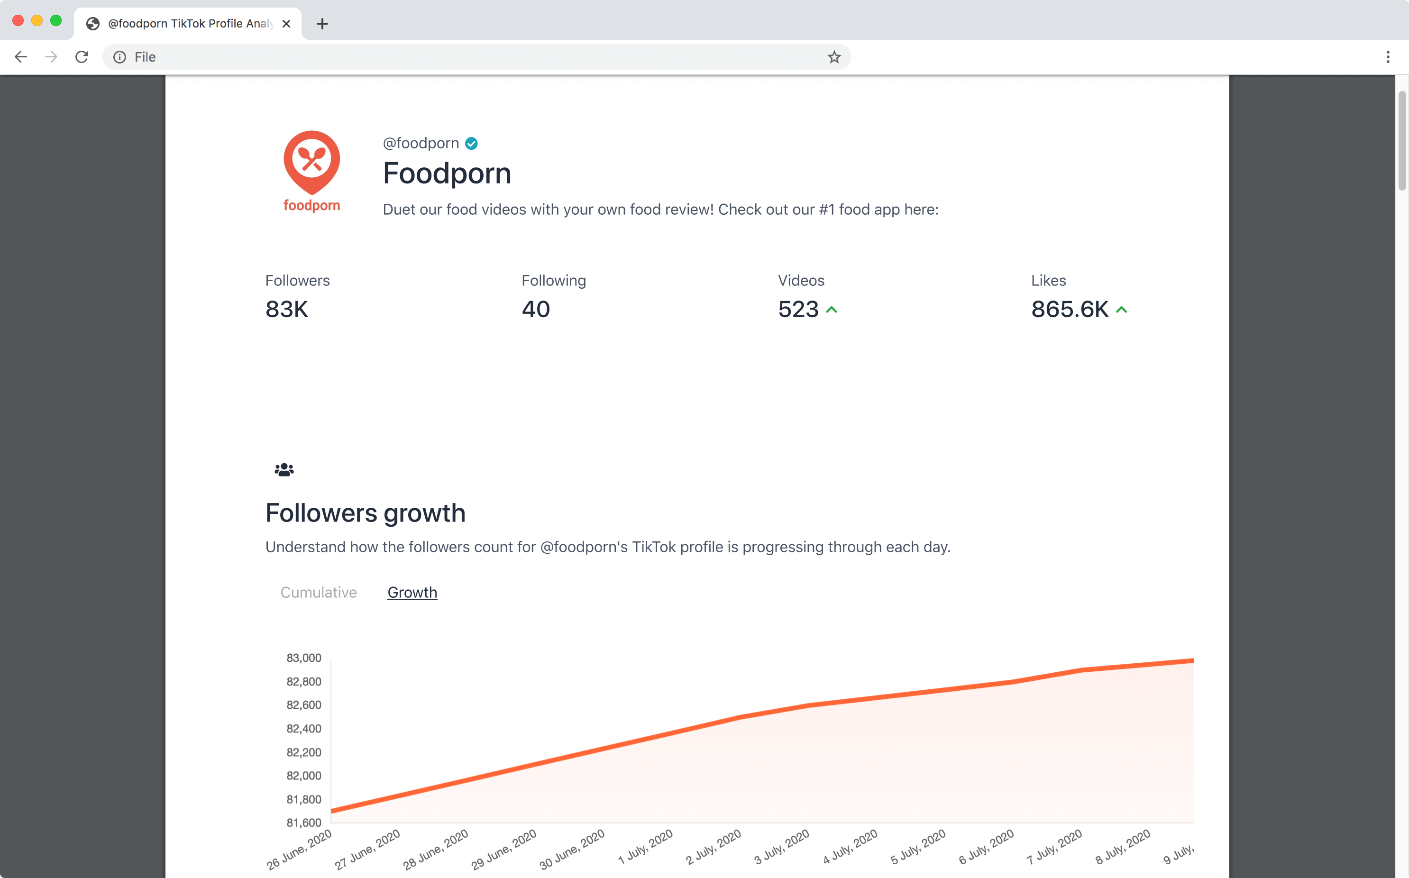This screenshot has width=1409, height=878.
Task: Click the address bar field
Action: [465, 57]
